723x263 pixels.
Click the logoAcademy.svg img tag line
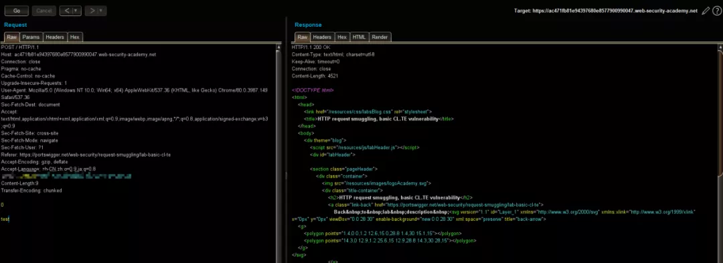[377, 183]
